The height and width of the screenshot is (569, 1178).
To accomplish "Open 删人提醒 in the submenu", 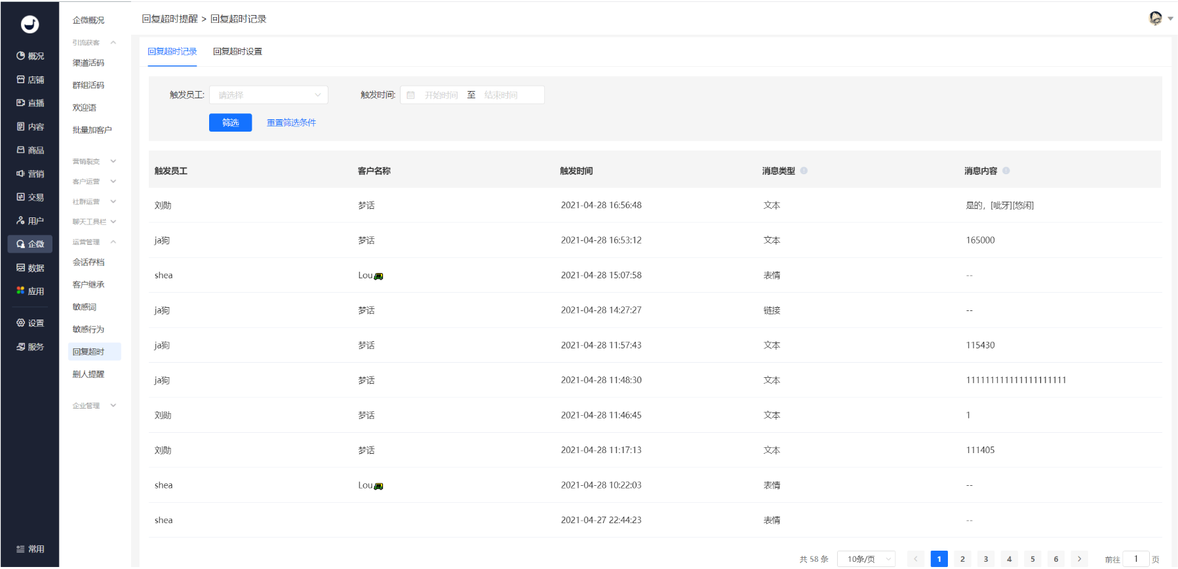I will point(88,375).
